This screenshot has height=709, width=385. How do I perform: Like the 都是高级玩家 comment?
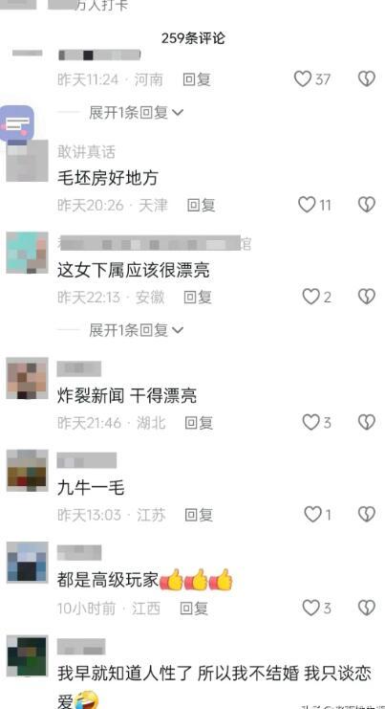point(310,608)
